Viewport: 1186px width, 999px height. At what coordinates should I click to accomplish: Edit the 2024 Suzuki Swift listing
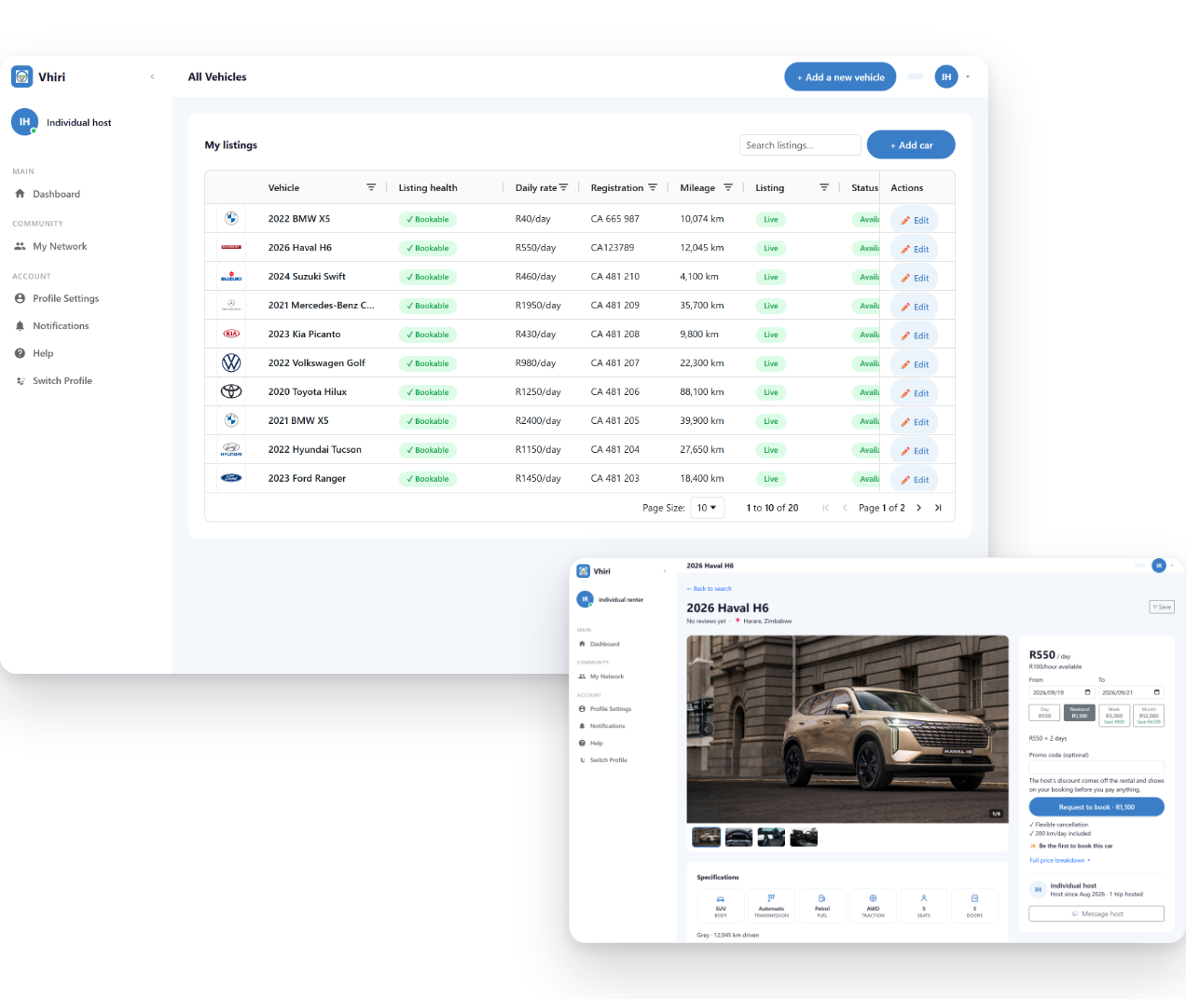point(915,278)
